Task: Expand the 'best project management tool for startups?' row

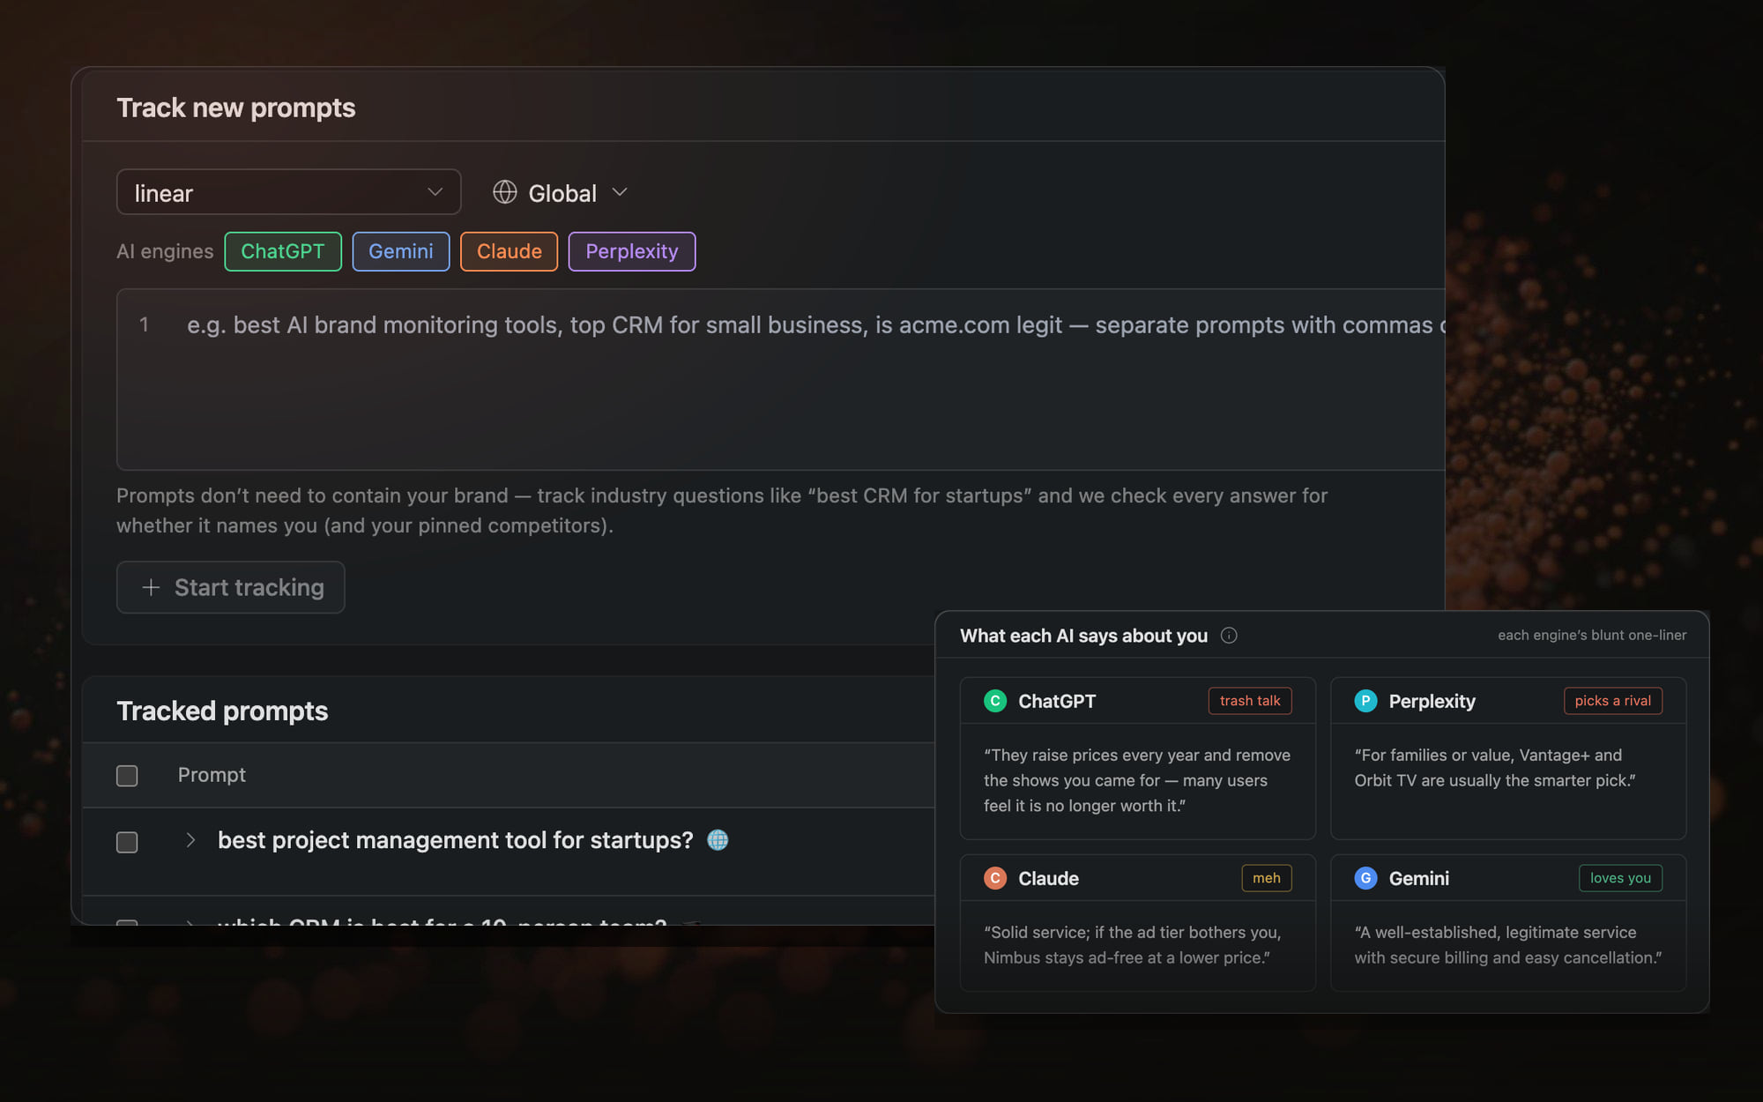Action: click(x=190, y=840)
